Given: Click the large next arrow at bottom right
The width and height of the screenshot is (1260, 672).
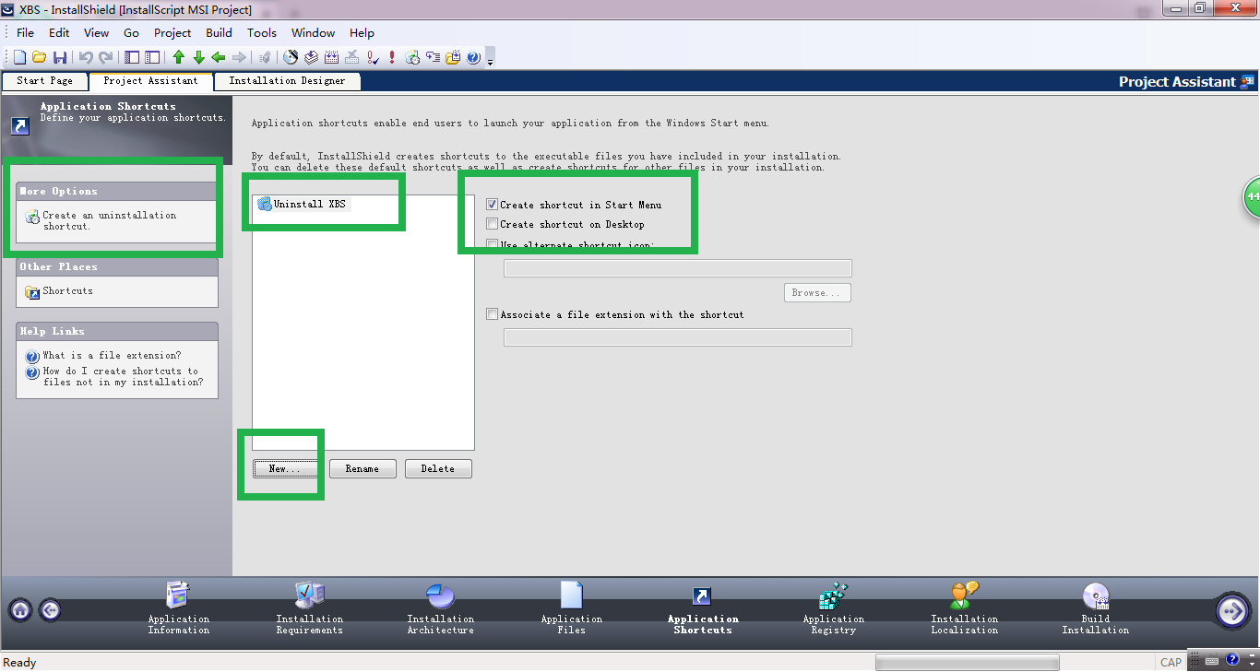Looking at the screenshot, I should pos(1232,610).
